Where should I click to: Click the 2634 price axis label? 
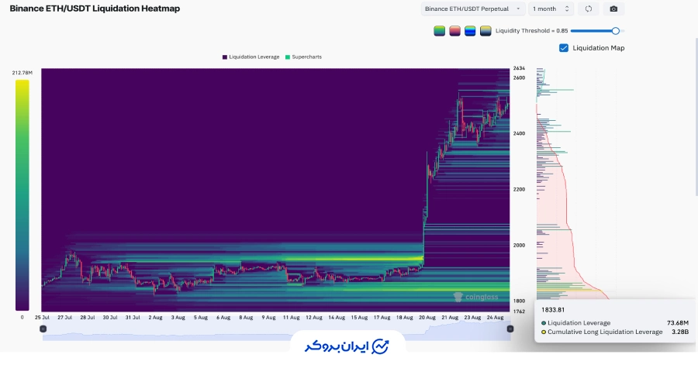click(x=519, y=68)
